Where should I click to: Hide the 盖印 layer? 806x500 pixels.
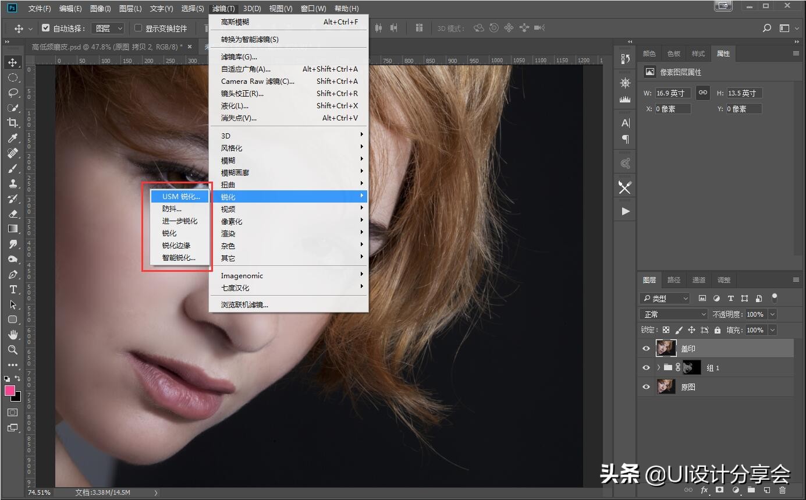(x=646, y=349)
